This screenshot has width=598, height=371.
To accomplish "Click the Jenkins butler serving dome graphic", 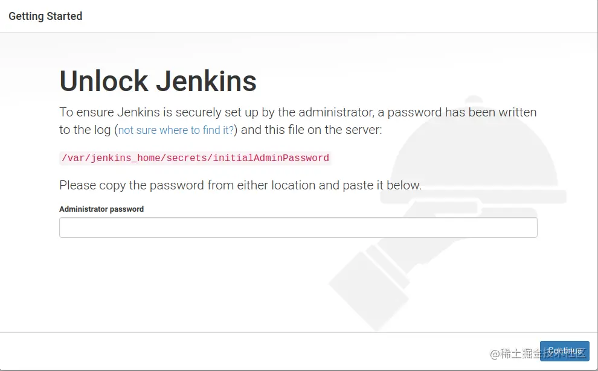I will coord(477,145).
